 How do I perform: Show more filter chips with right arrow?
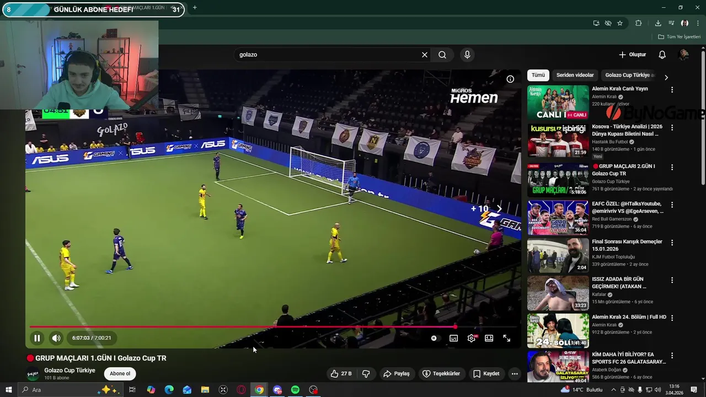(x=666, y=77)
